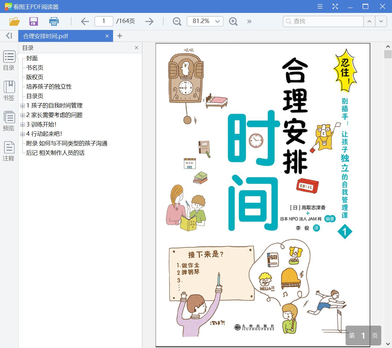Open the 注释 annotations panel

(x=9, y=151)
